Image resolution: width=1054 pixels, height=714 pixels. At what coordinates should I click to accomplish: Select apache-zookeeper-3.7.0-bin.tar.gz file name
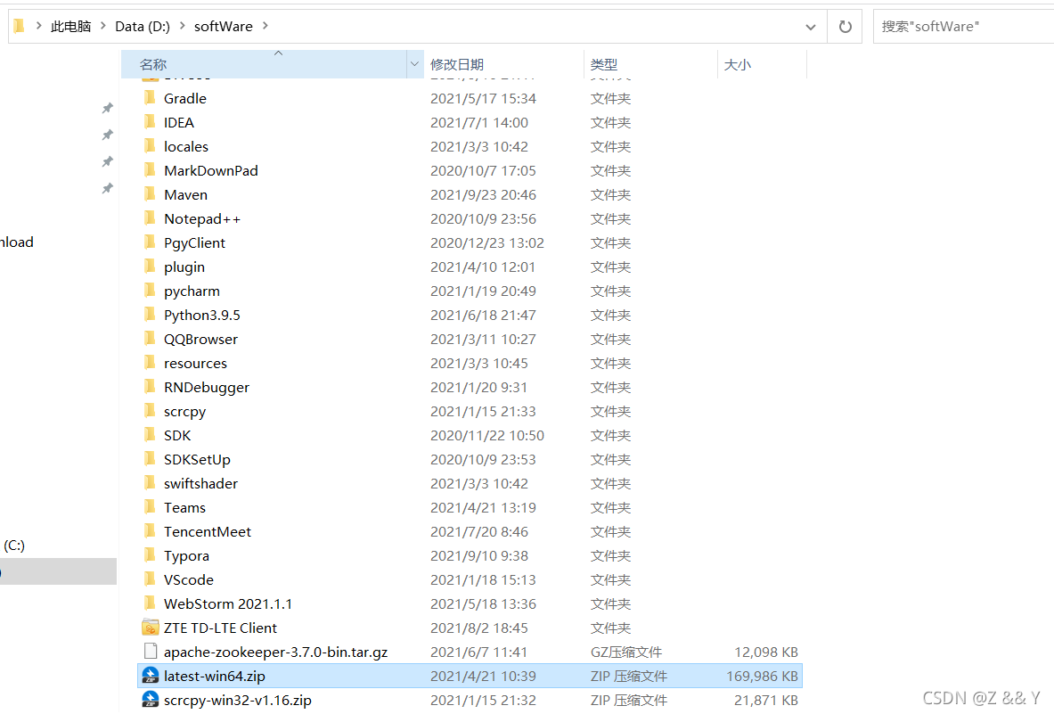275,652
